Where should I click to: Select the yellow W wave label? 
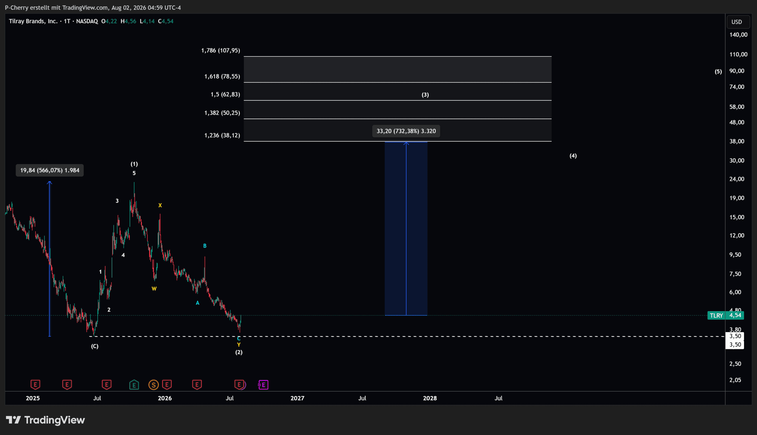point(154,289)
